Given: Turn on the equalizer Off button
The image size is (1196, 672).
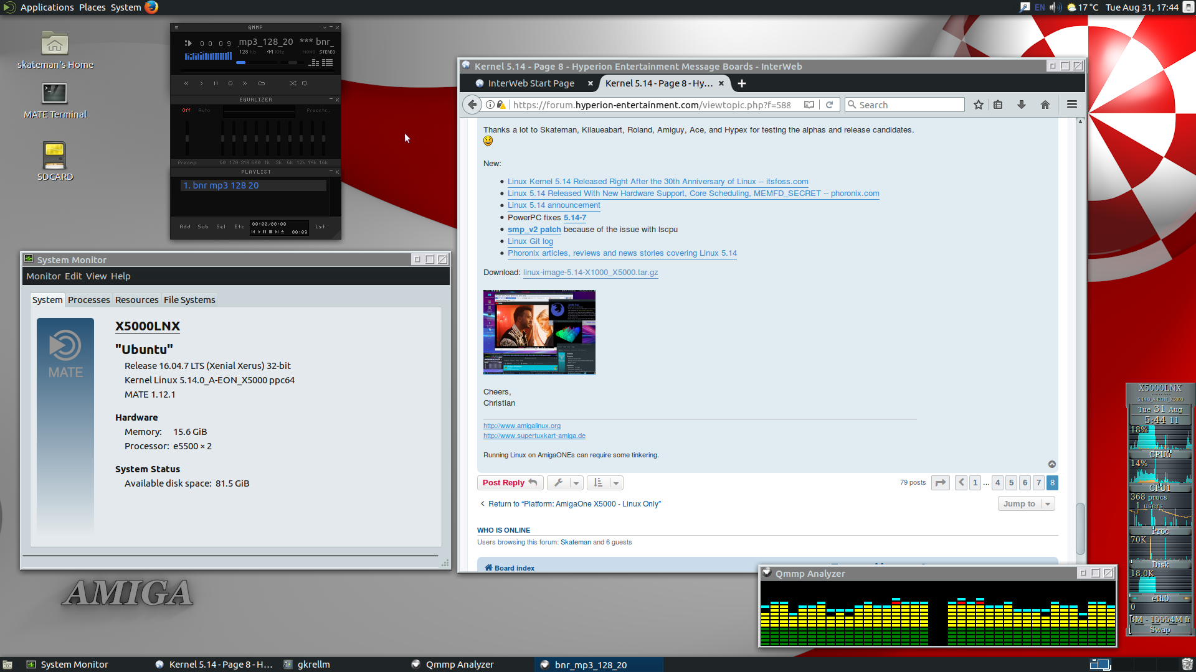Looking at the screenshot, I should 186,110.
